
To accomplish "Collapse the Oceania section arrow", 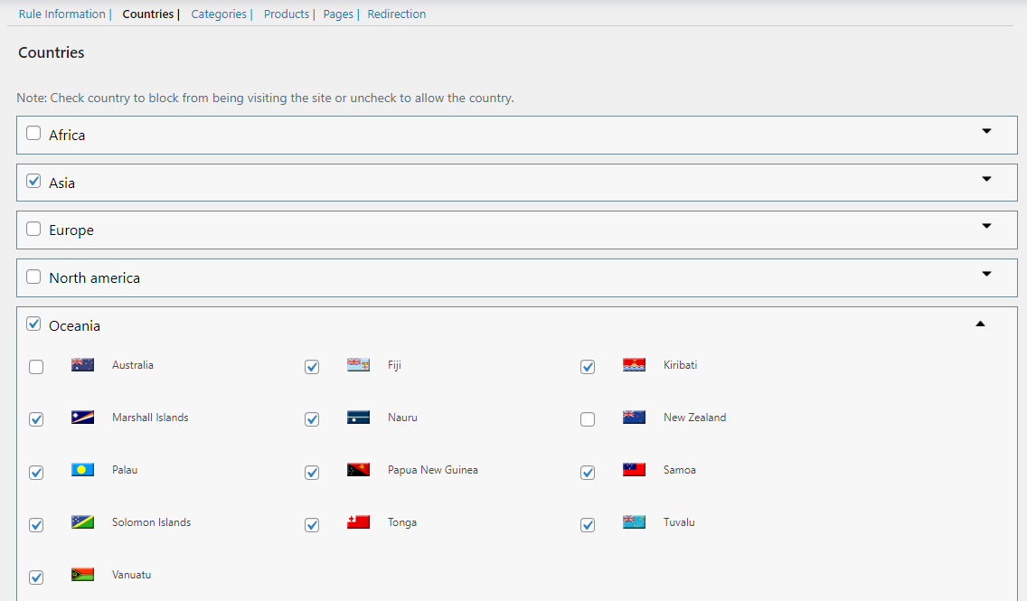I will click(981, 324).
